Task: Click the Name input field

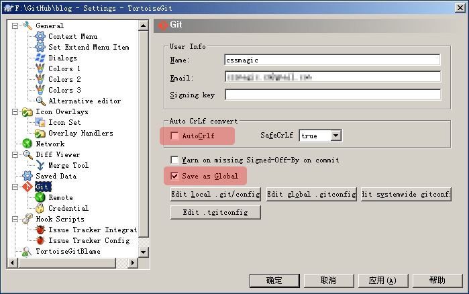Action: point(332,60)
